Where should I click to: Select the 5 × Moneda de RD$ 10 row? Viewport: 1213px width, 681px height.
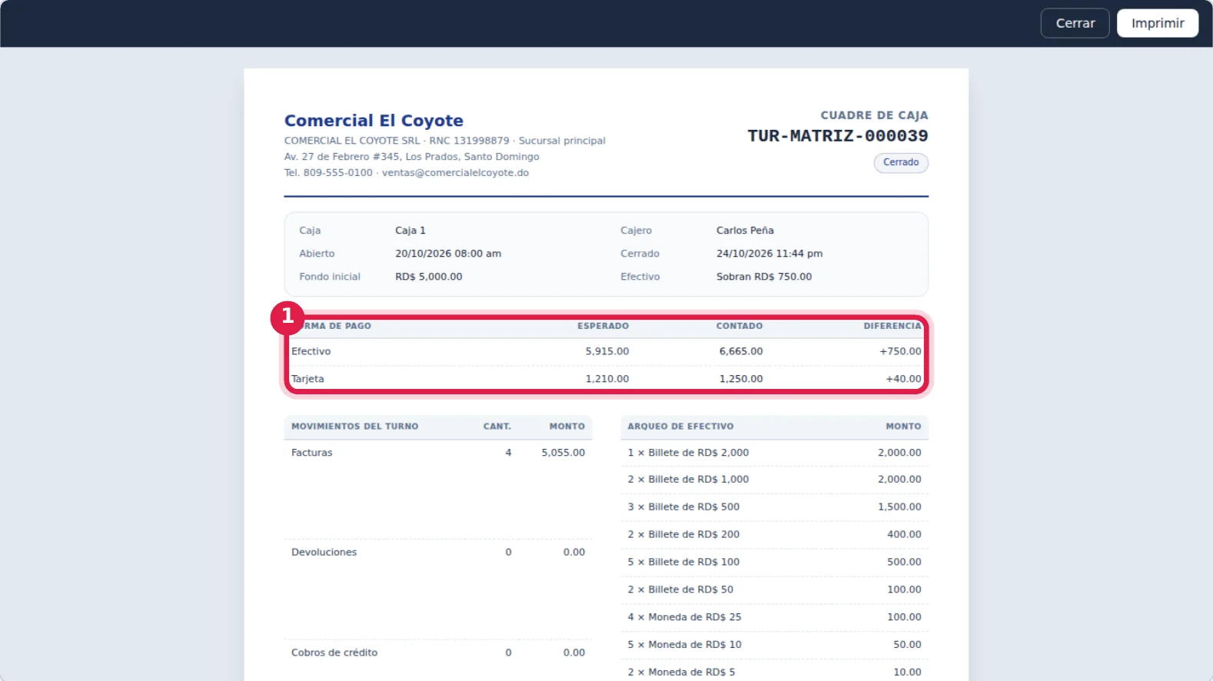(774, 645)
